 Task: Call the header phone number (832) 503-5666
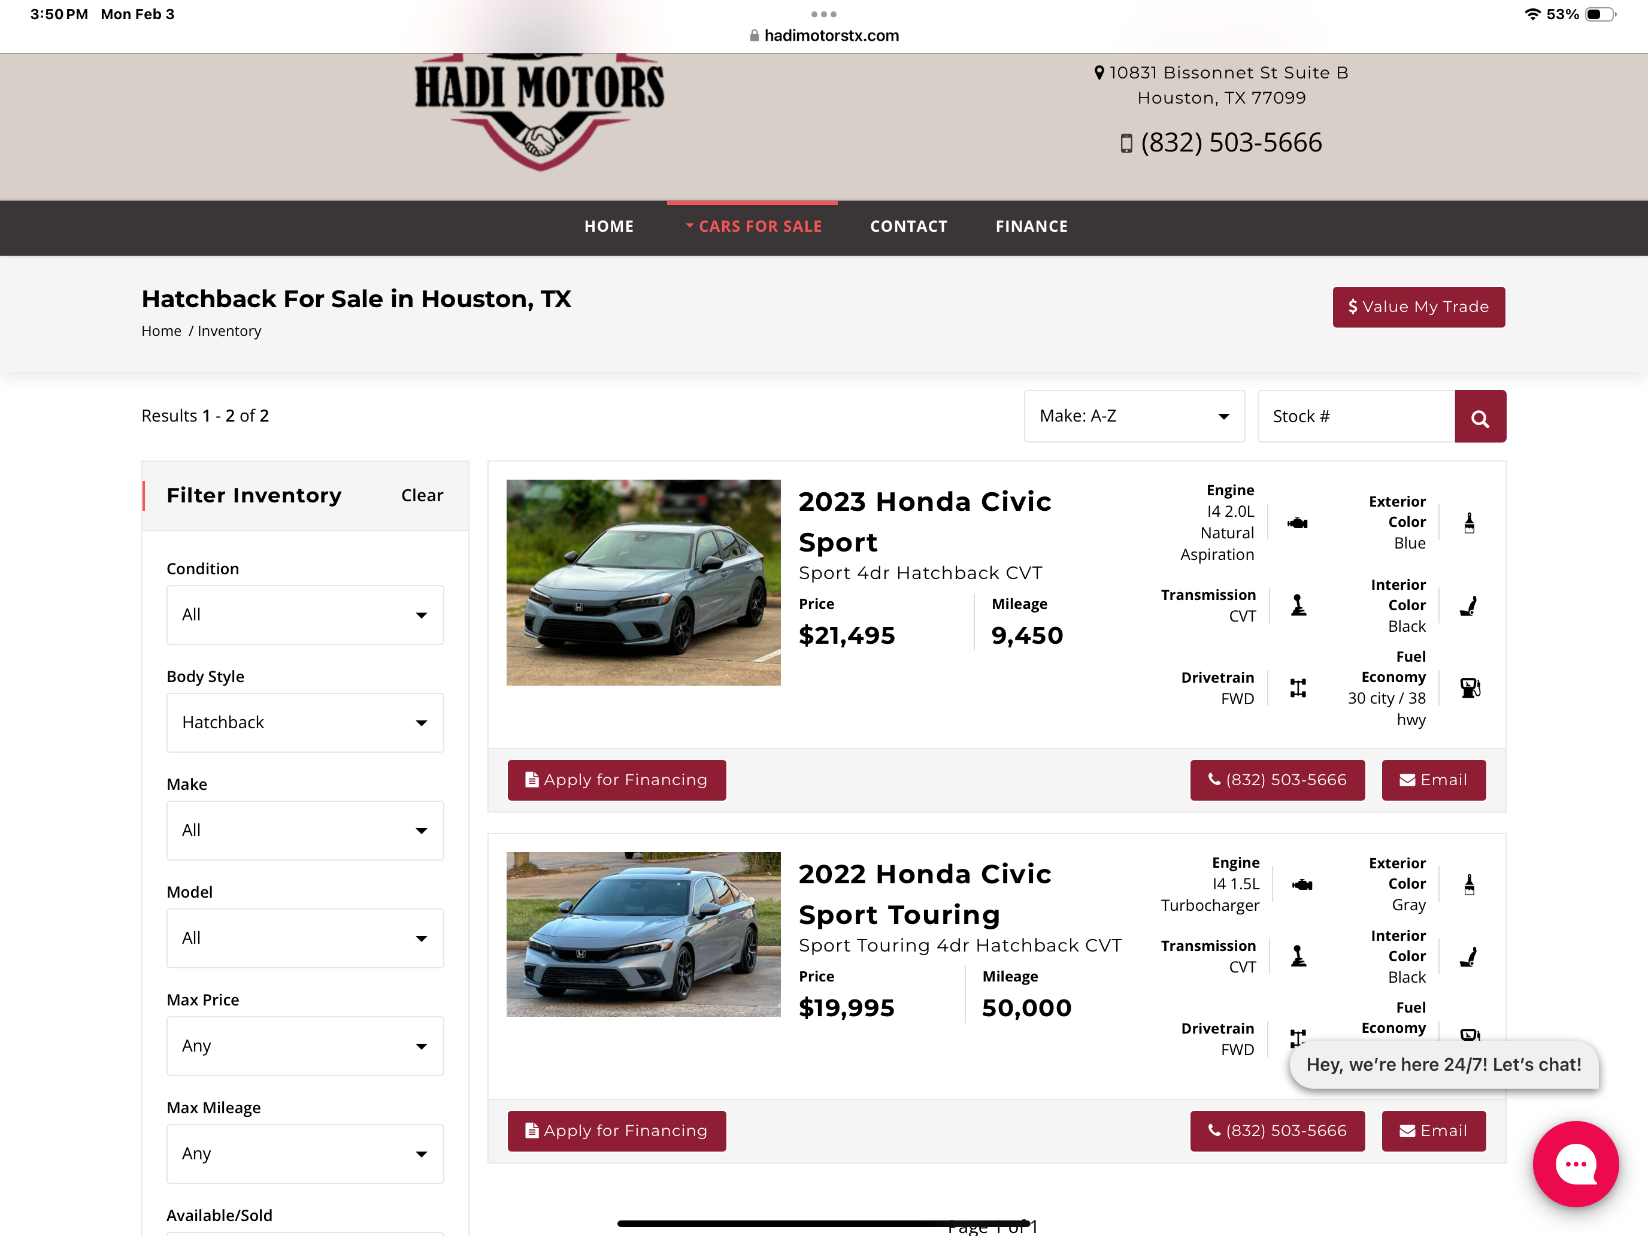[1232, 143]
